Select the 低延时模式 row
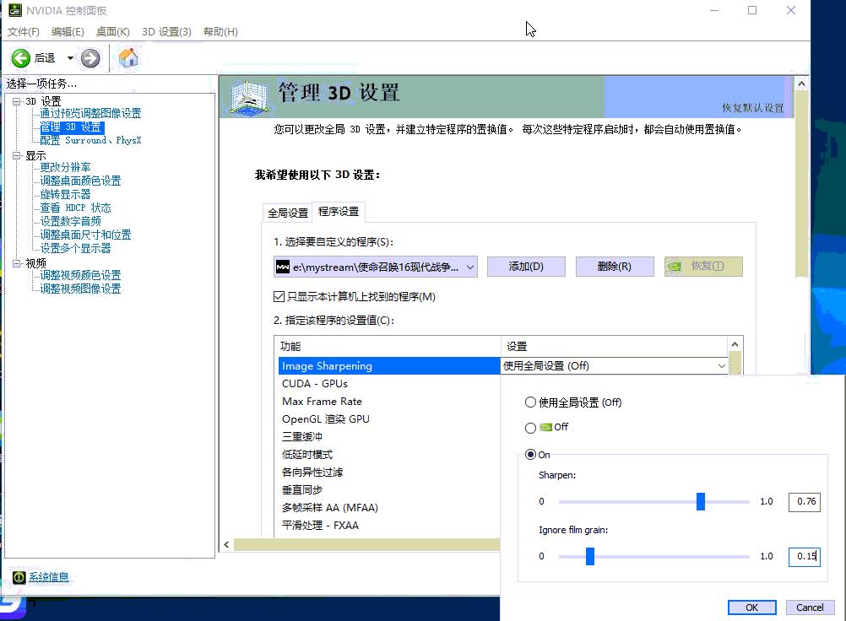The height and width of the screenshot is (621, 846). pyautogui.click(x=389, y=455)
